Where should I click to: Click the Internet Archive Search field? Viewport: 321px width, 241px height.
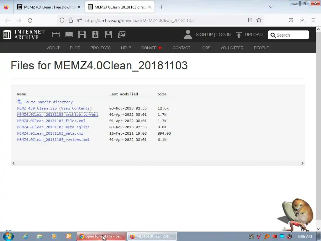pos(288,35)
